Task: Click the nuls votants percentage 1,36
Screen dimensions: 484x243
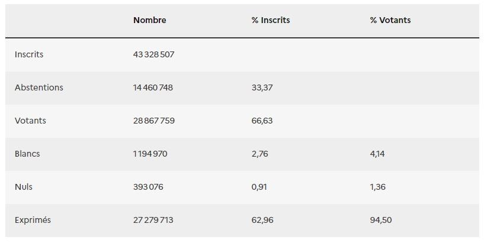Action: point(377,187)
